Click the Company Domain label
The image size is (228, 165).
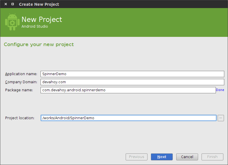pyautogui.click(x=21, y=82)
